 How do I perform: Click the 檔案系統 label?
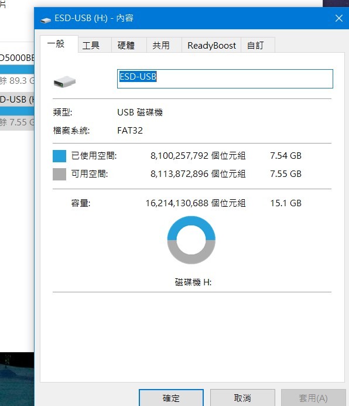tap(71, 130)
